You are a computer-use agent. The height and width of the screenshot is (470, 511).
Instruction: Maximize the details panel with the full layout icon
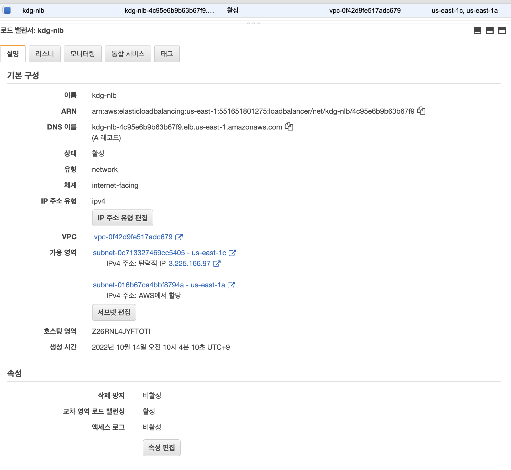(502, 31)
